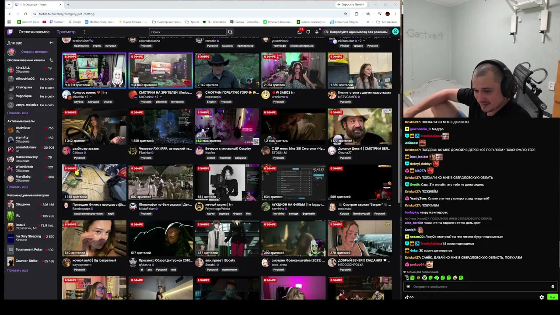
Task: Open the Статистика Telegra... bookmark
Action: coord(344,22)
